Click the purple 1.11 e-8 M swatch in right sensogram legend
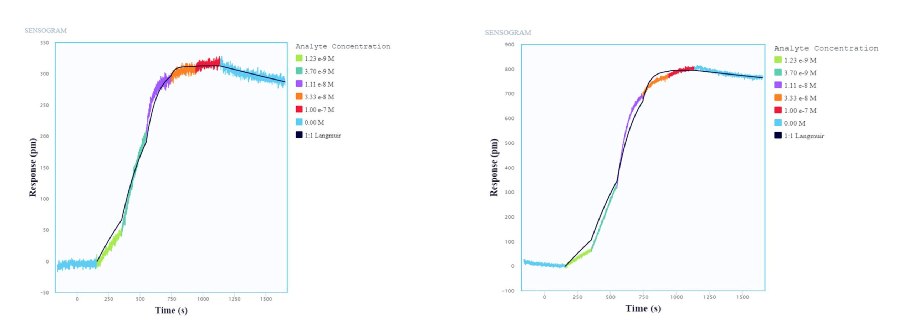The height and width of the screenshot is (332, 913). coord(778,85)
